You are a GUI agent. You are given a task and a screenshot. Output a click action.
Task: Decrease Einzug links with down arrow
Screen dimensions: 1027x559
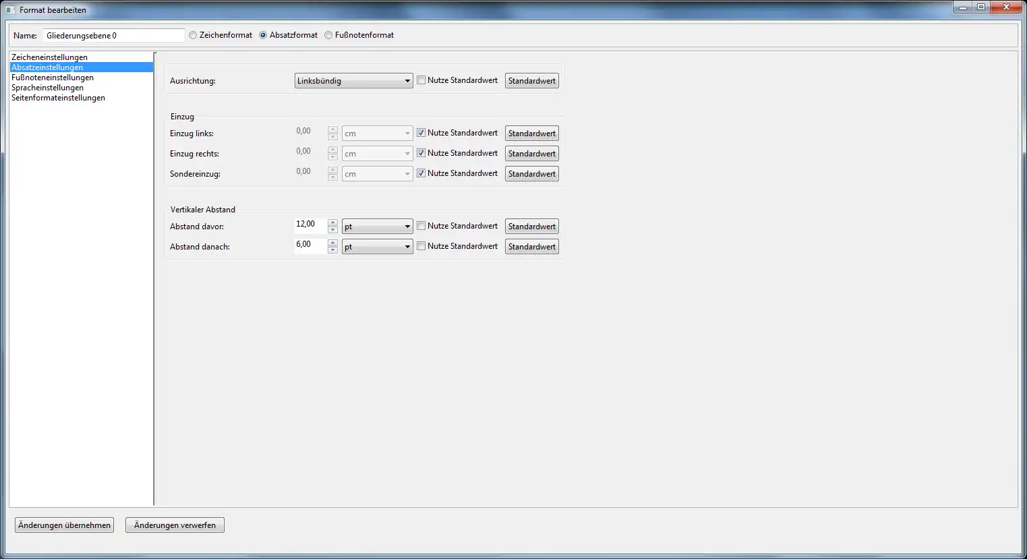tap(332, 137)
